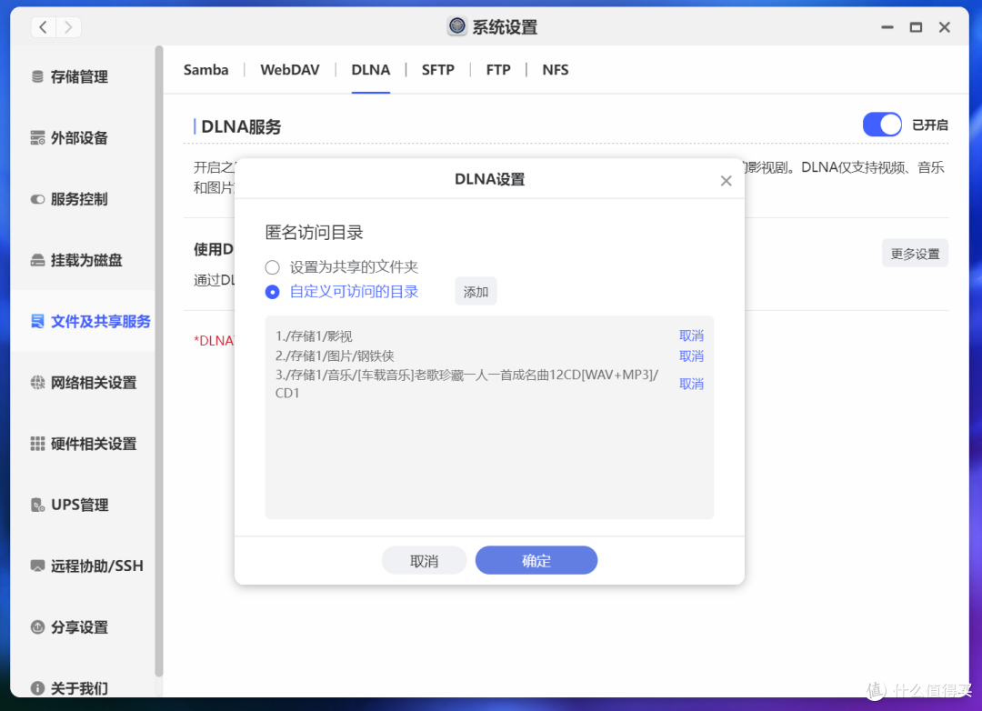Click the back navigation arrow

[x=43, y=27]
